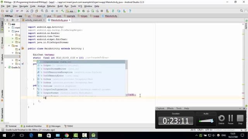Open the File menu

[3, 6]
